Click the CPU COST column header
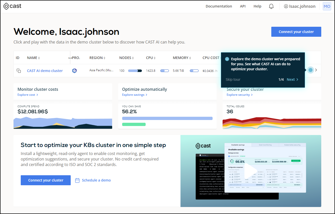Image resolution: width=335 pixels, height=214 pixels. (x=211, y=58)
